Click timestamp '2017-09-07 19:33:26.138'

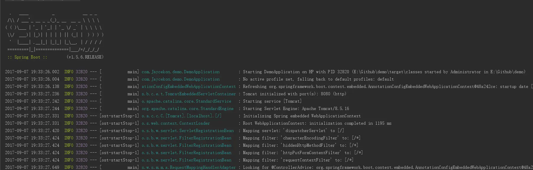pyautogui.click(x=32, y=86)
